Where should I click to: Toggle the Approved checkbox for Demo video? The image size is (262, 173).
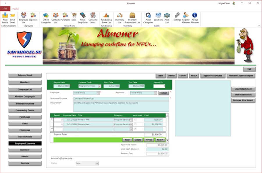coord(135,124)
